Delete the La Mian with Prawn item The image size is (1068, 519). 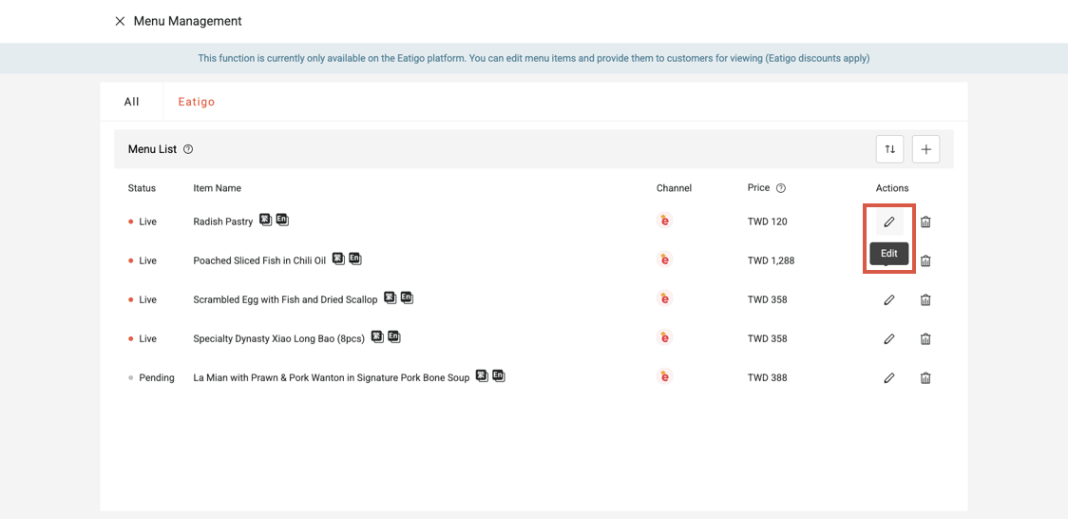pos(925,377)
